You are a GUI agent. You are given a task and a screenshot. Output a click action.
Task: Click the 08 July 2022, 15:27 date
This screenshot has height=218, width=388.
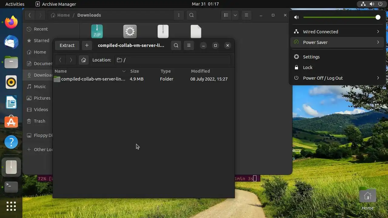(x=209, y=79)
